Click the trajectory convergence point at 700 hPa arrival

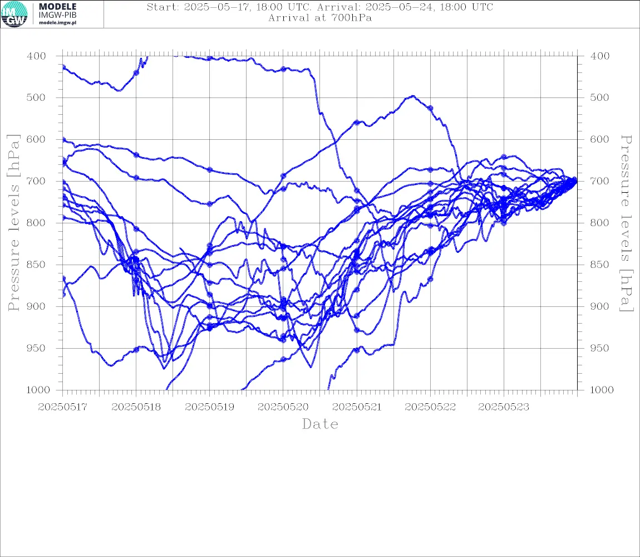pyautogui.click(x=574, y=180)
